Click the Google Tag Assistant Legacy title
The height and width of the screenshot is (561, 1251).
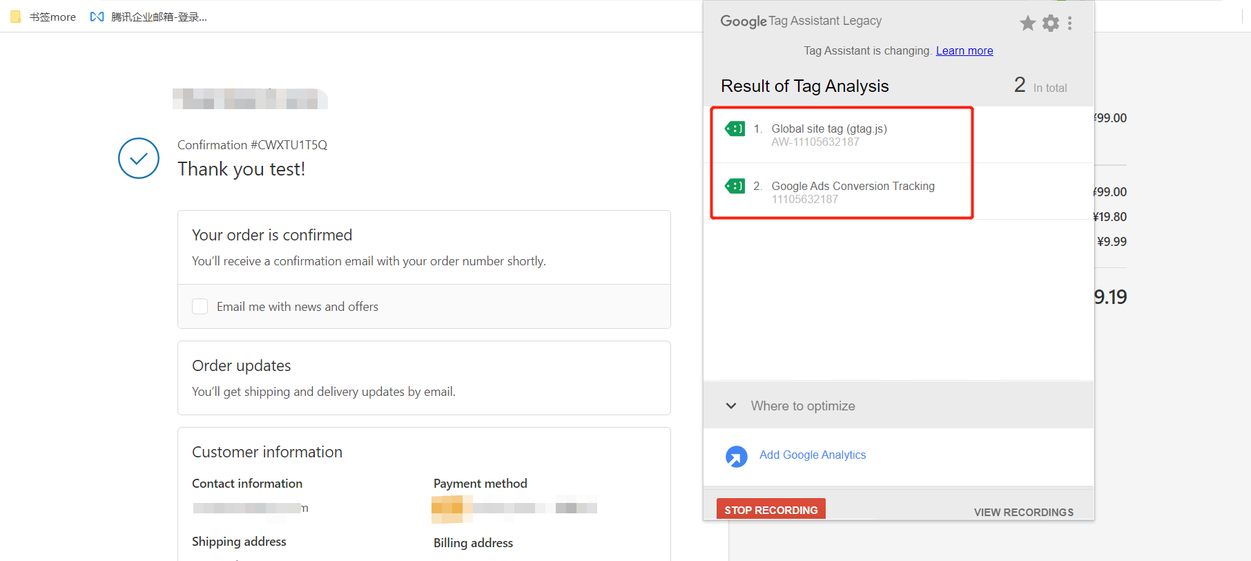pos(801,21)
